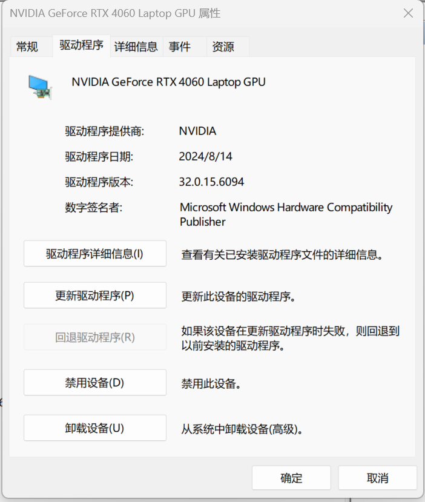Click the Microsoft Windows Hardware Compatibility Publisher text
This screenshot has width=425, height=502.
click(286, 214)
